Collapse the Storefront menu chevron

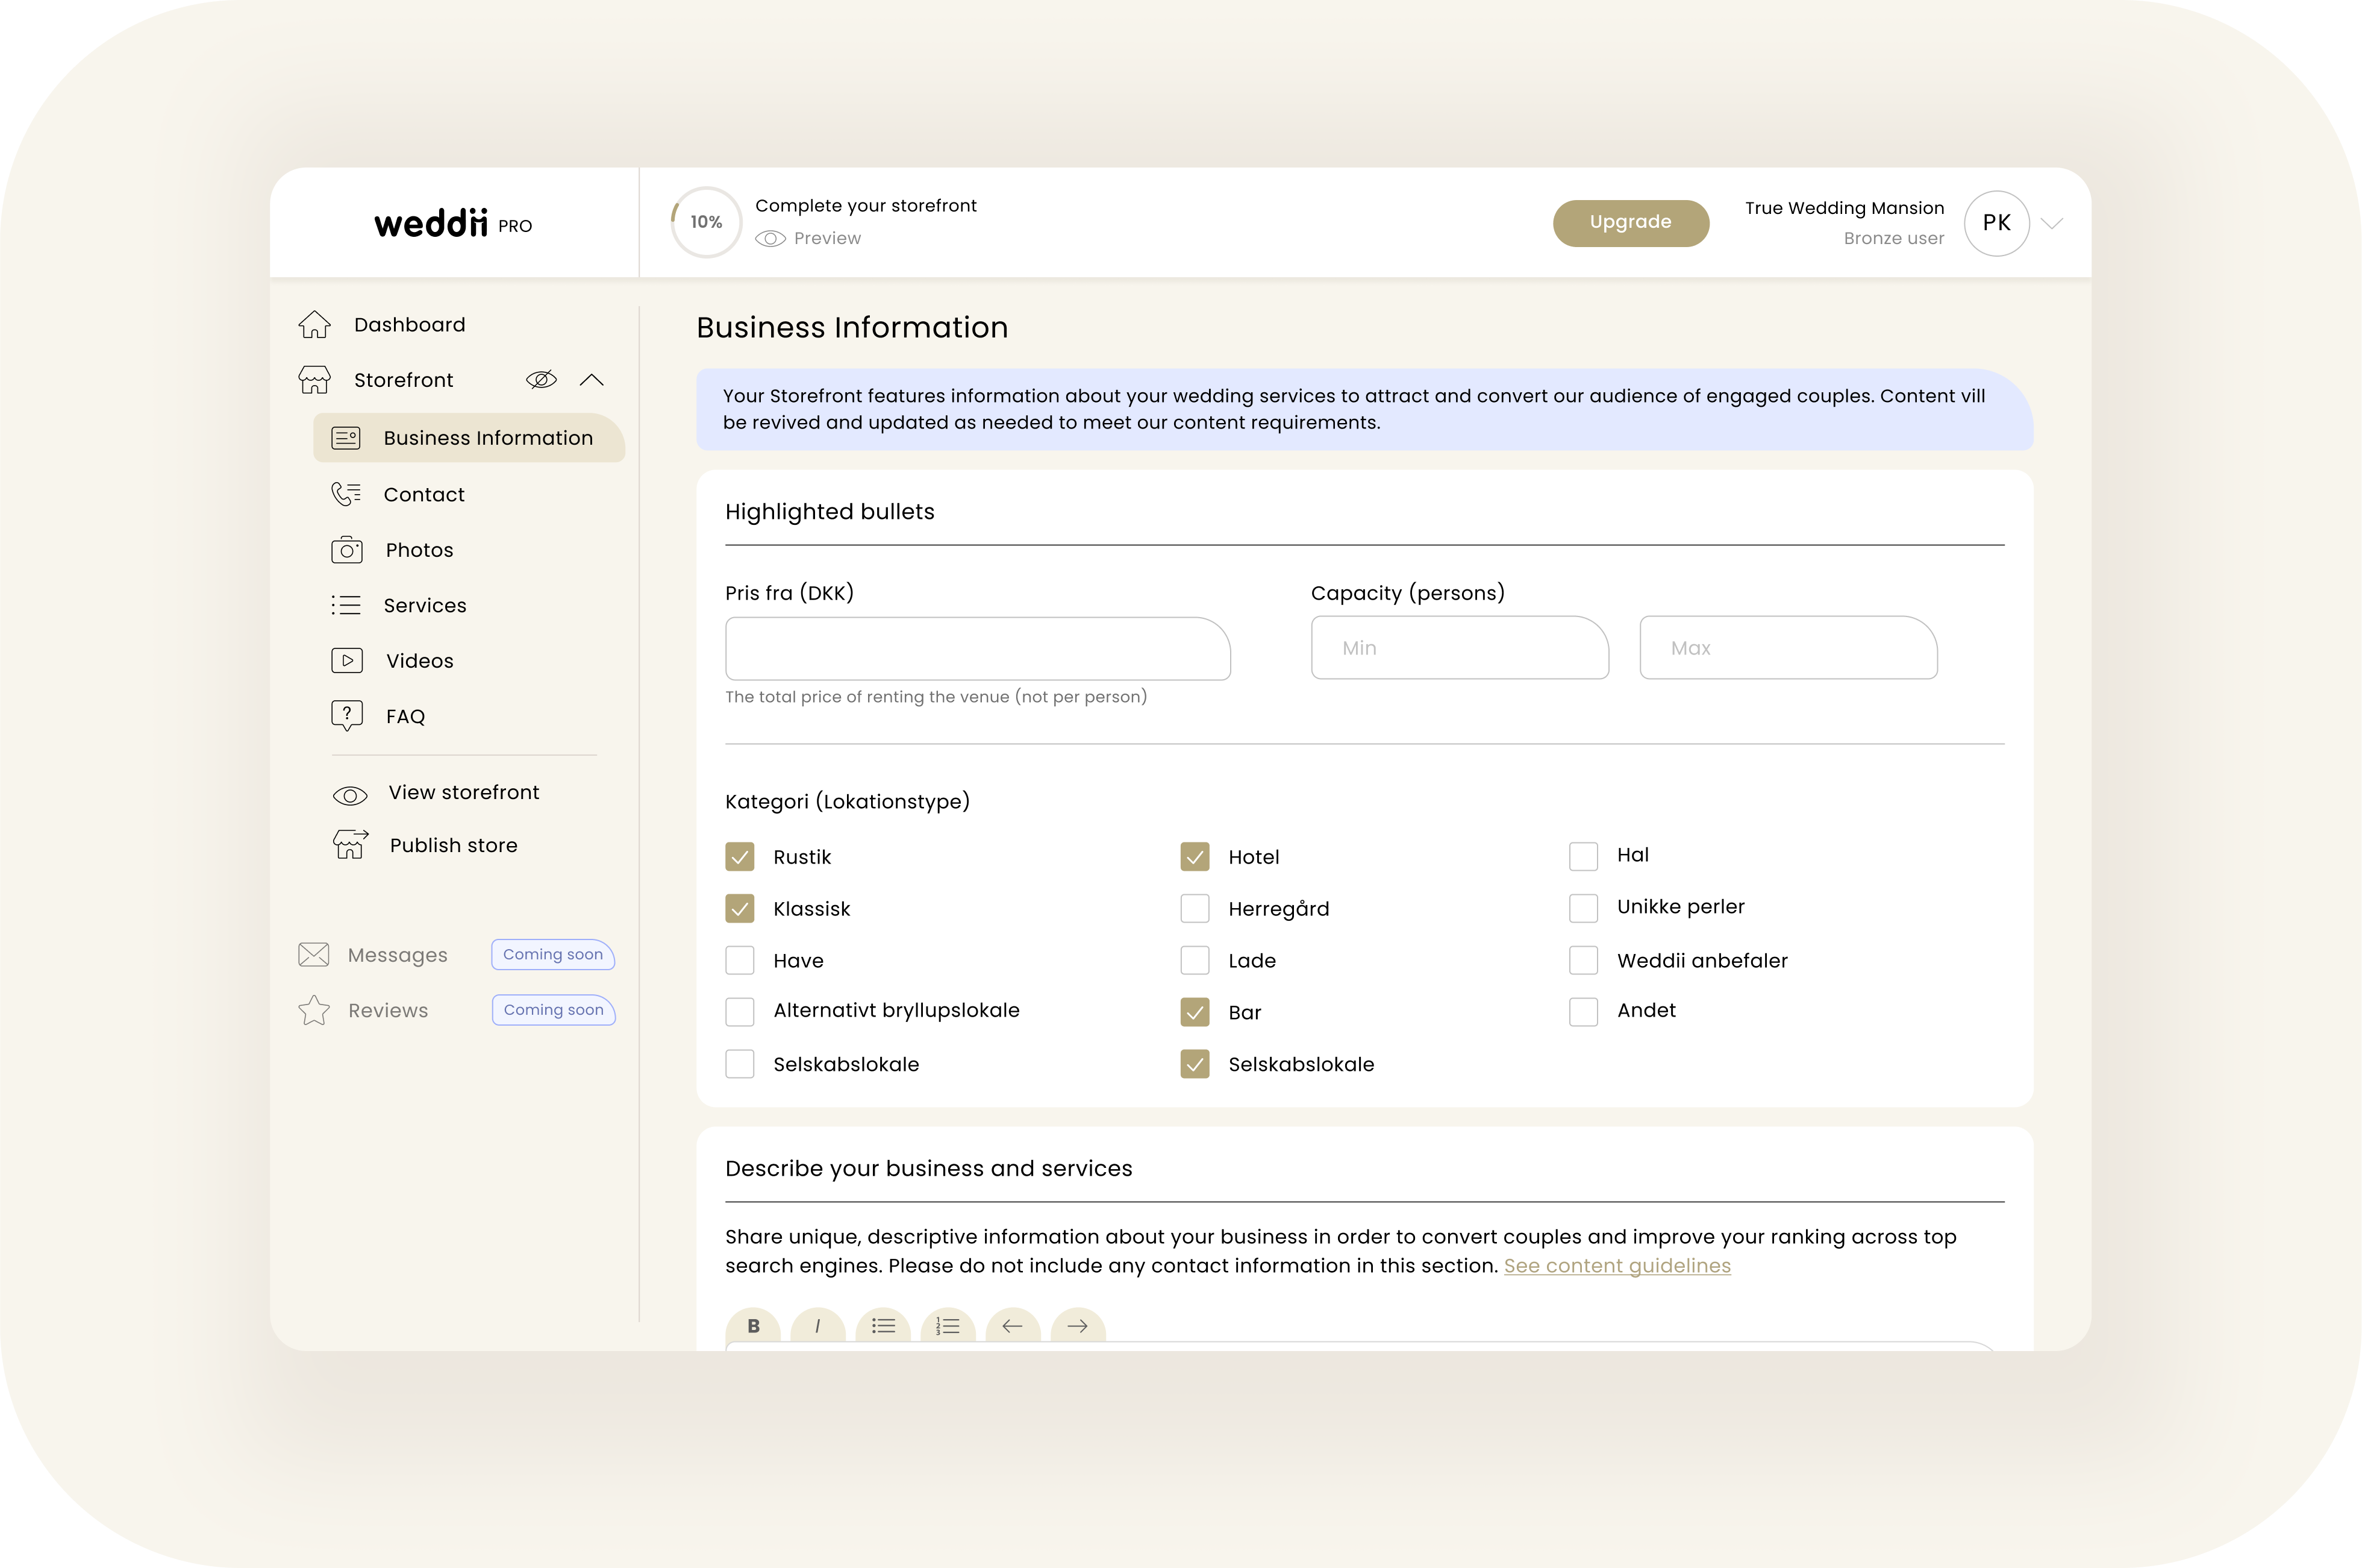pyautogui.click(x=592, y=379)
